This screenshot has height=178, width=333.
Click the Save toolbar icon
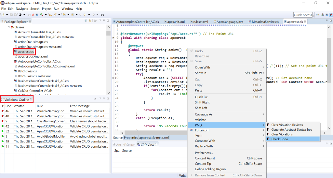tap(11, 15)
